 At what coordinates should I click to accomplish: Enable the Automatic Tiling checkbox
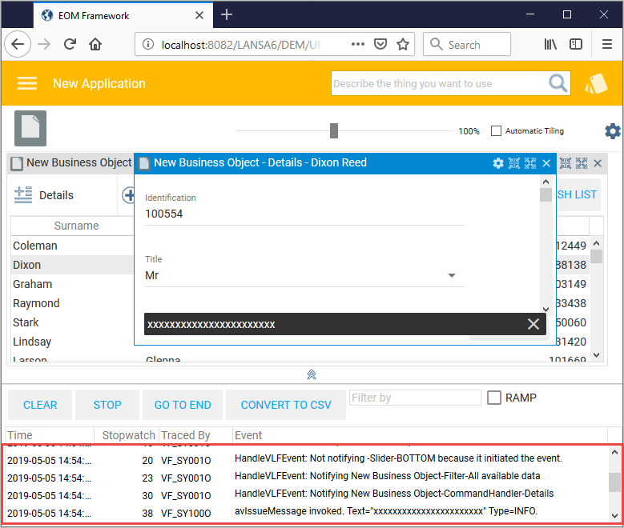pyautogui.click(x=496, y=131)
